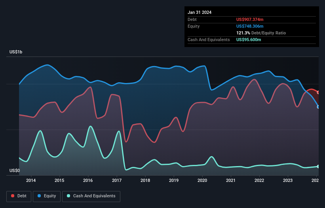Click the US$907.374m debt value
The width and height of the screenshot is (325, 208).
250,19
